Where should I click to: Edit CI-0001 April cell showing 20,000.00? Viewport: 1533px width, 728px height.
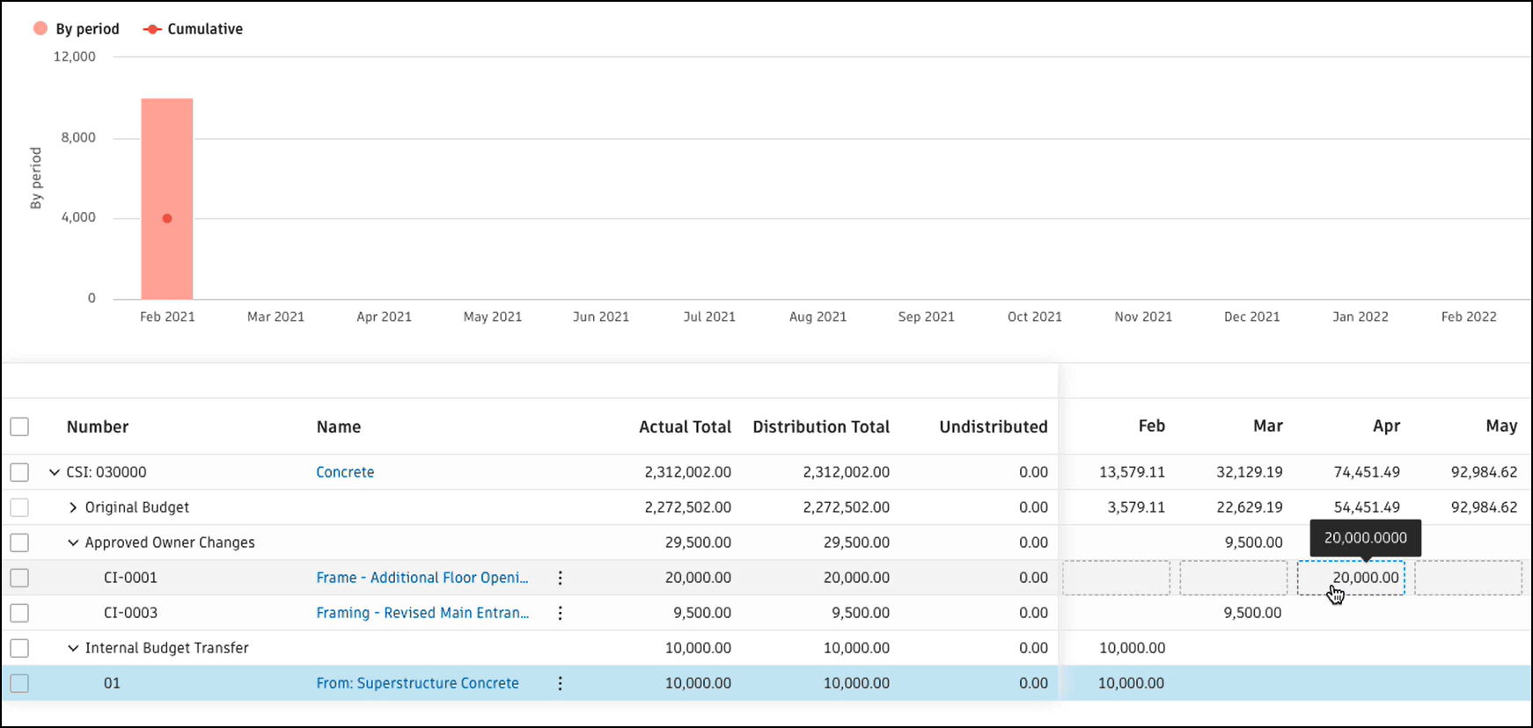click(1351, 578)
